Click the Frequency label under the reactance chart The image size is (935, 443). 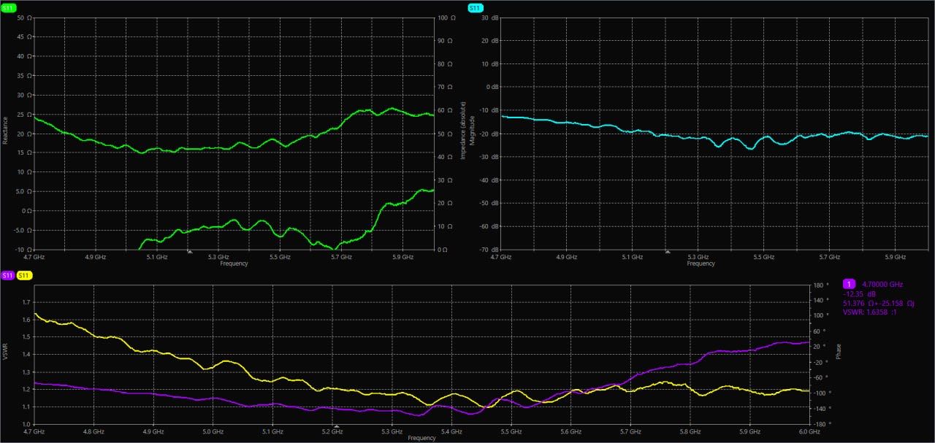pos(234,263)
